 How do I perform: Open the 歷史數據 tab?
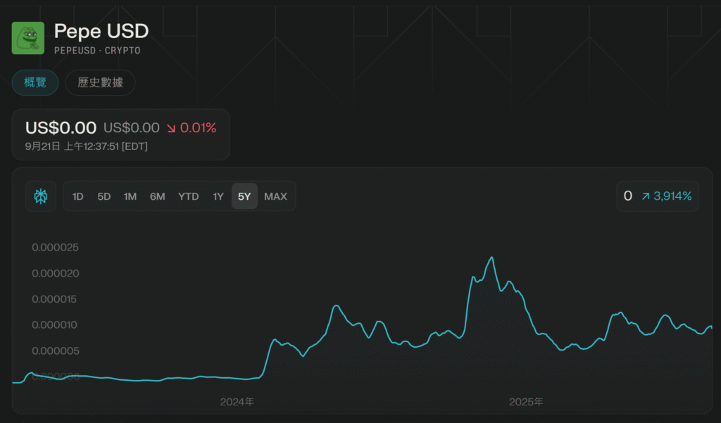point(100,83)
